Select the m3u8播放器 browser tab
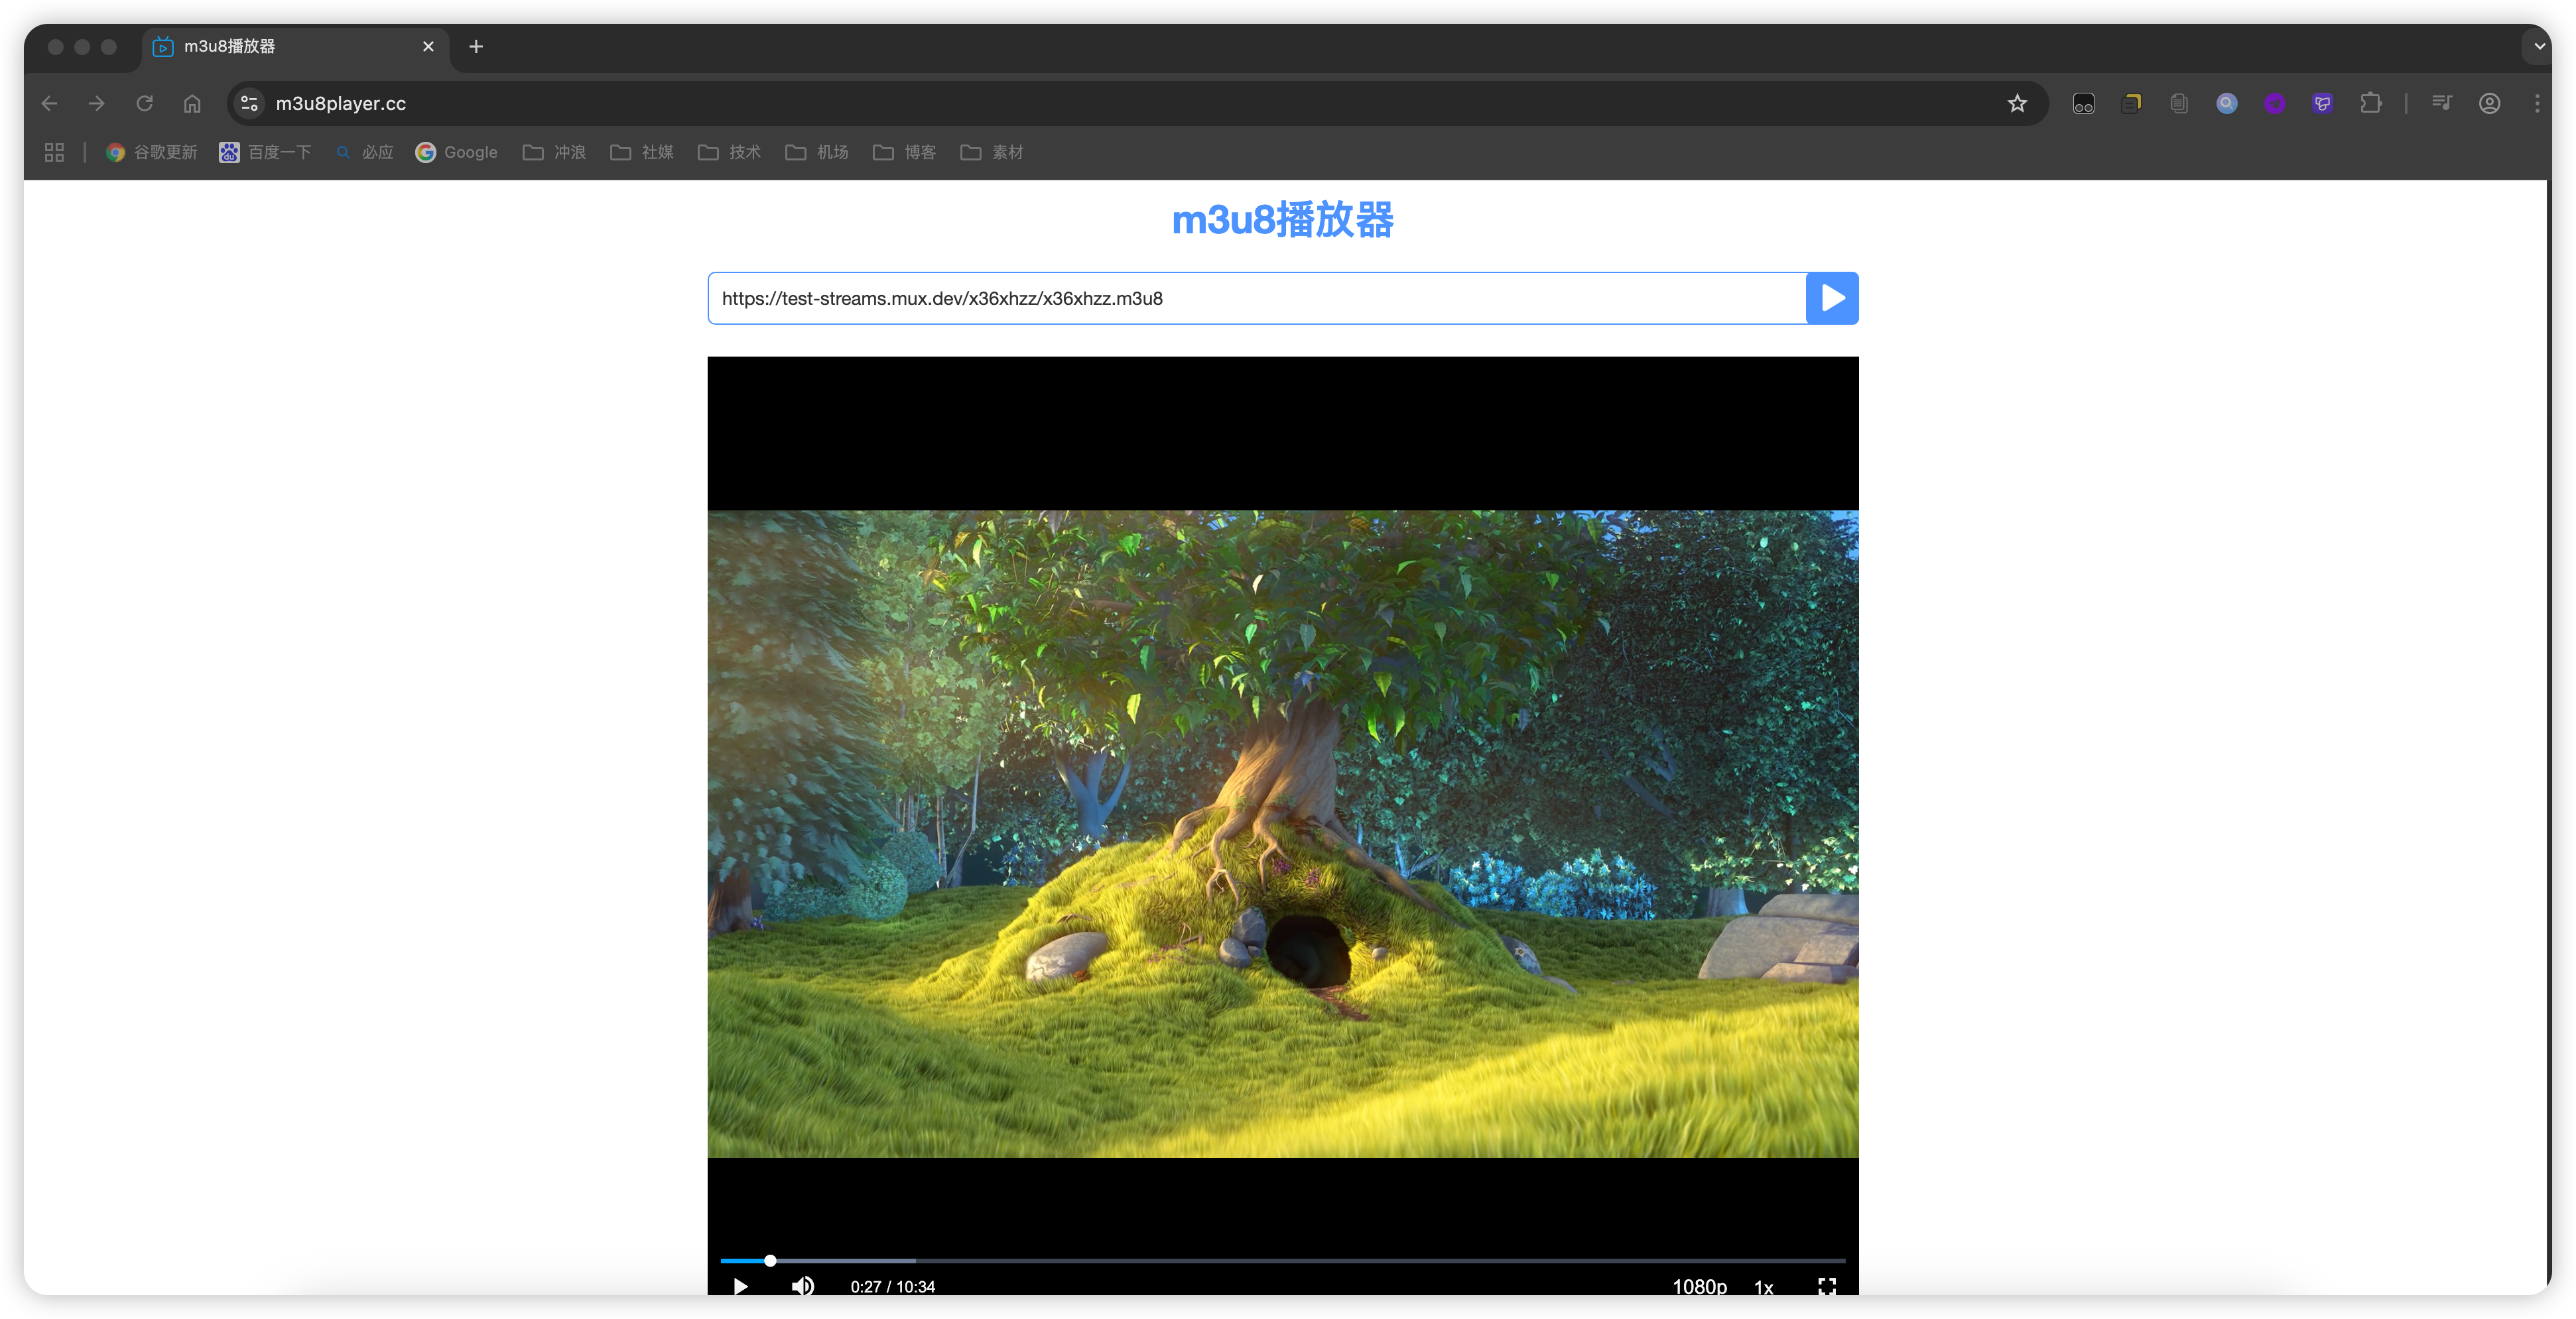 pos(295,47)
